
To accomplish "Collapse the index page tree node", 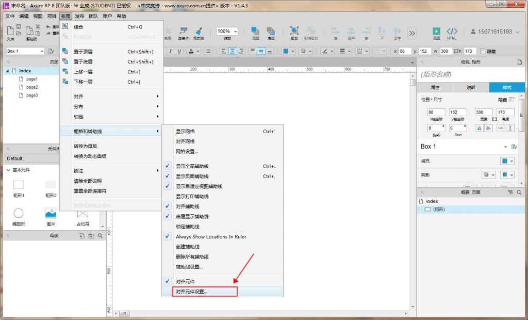I will (x=8, y=71).
